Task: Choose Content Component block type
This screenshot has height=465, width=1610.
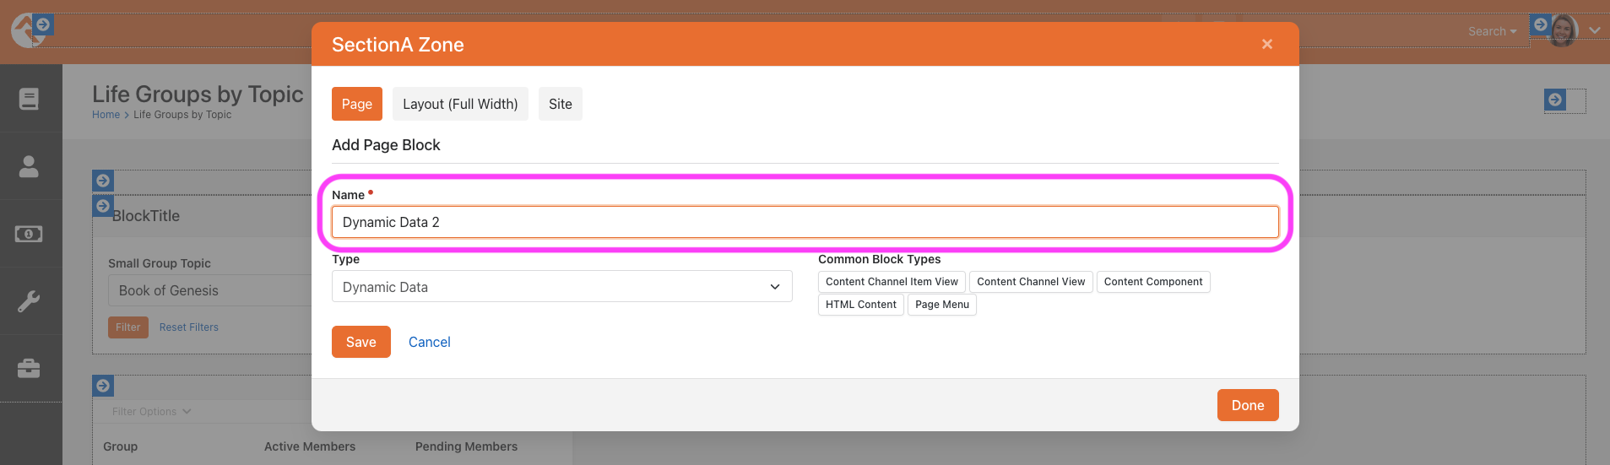Action: 1153,282
